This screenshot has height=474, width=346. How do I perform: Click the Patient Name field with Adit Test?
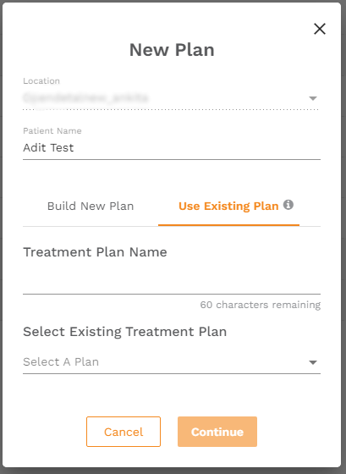(x=172, y=148)
